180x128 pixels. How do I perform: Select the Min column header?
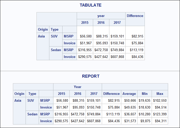pos(145,94)
